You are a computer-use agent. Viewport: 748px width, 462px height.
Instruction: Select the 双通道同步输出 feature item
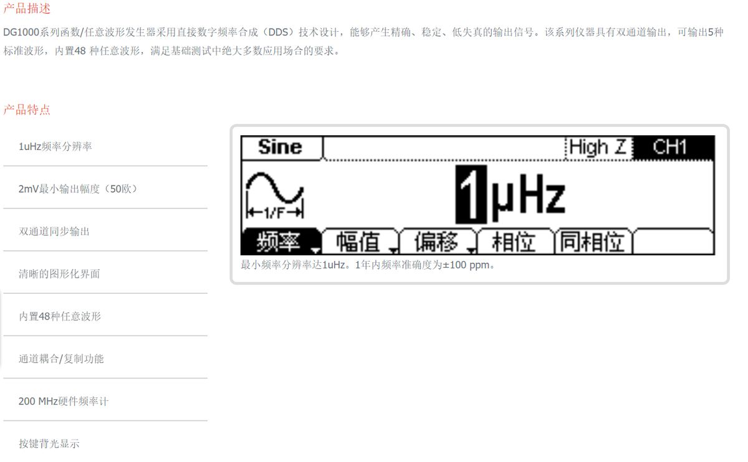[x=54, y=231]
